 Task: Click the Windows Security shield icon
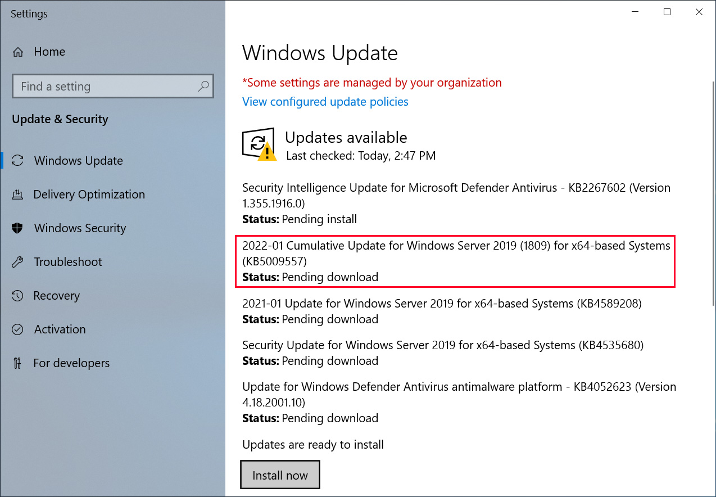[18, 228]
